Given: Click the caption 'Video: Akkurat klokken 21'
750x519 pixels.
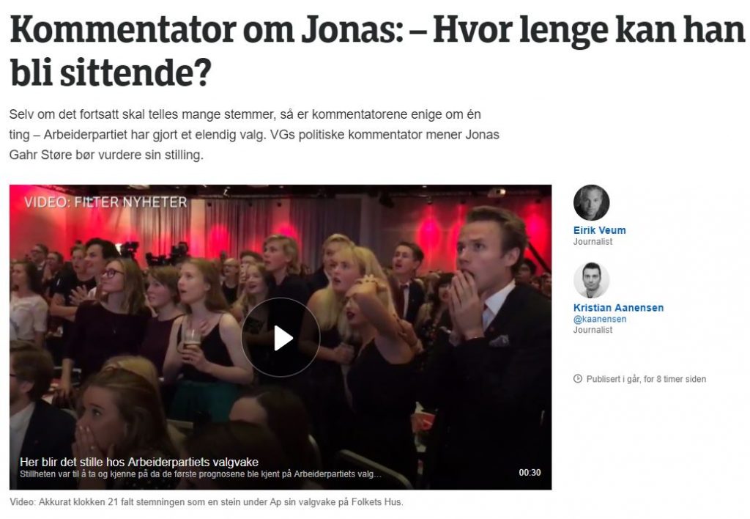Looking at the screenshot, I should click(x=206, y=502).
